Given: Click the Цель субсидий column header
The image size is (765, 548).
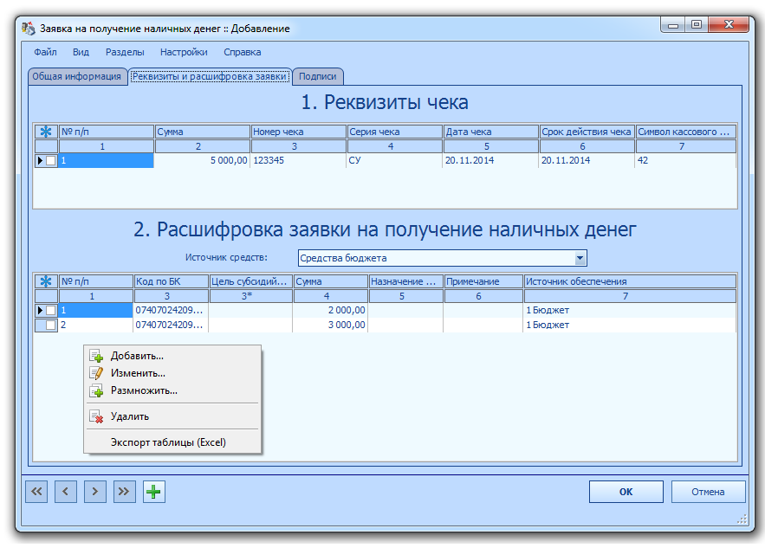Looking at the screenshot, I should tap(250, 281).
